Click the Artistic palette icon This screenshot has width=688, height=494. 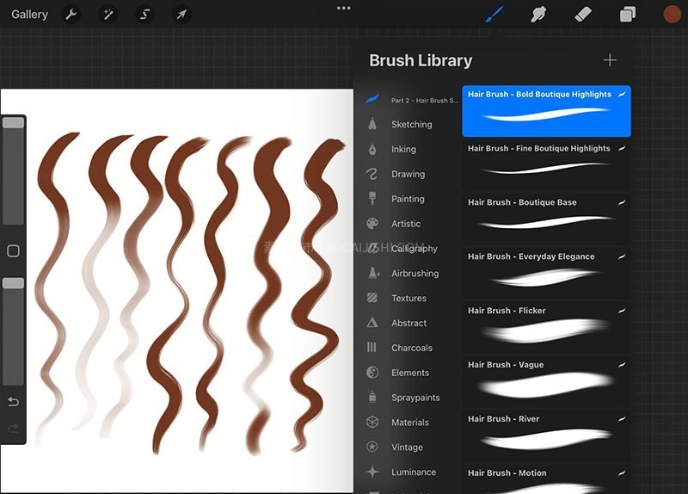[x=372, y=224]
